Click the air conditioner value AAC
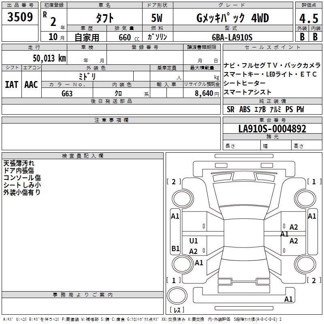Viewport: 324px width, 324px height. click(31, 85)
